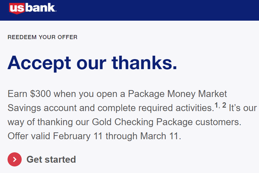Click the 'February 11' start date text

[78, 136]
